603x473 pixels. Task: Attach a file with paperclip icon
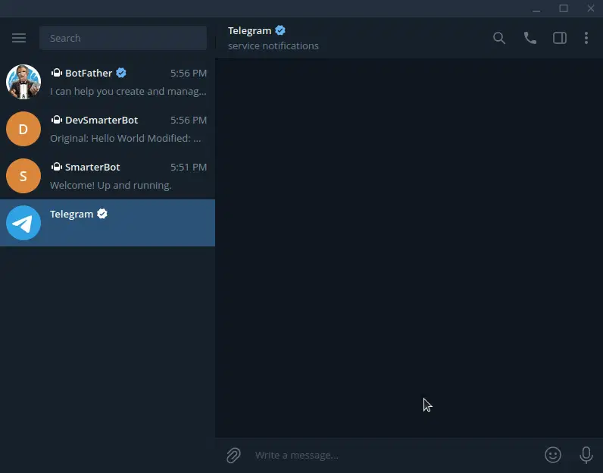coord(233,456)
